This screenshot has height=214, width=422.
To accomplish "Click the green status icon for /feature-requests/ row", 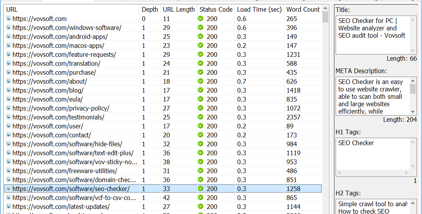I will [200, 54].
